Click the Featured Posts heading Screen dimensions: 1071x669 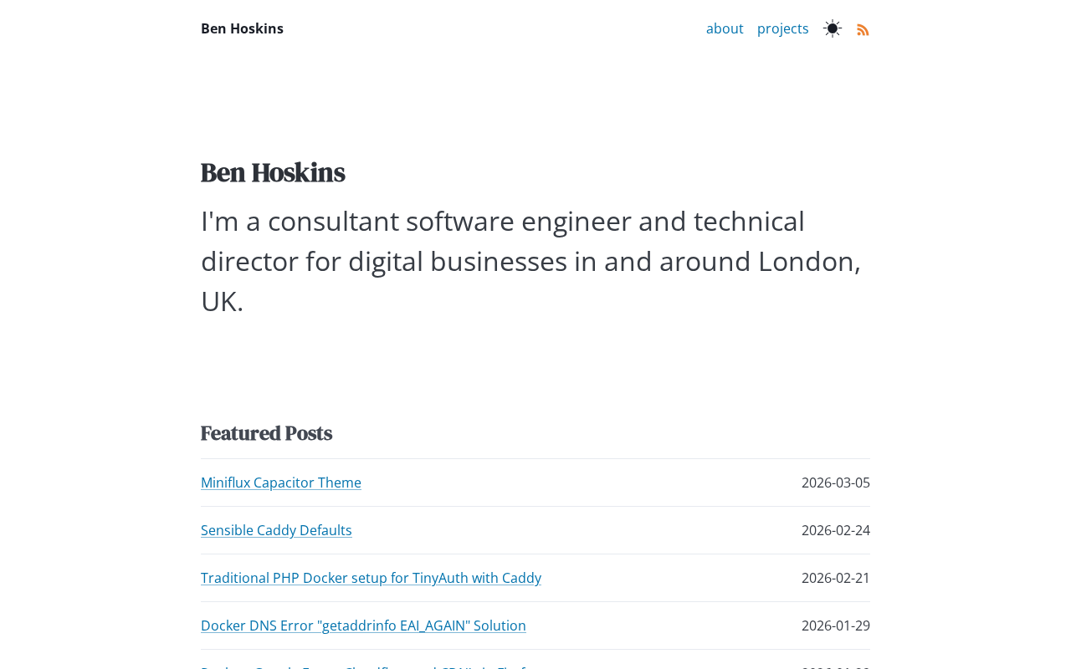[266, 433]
